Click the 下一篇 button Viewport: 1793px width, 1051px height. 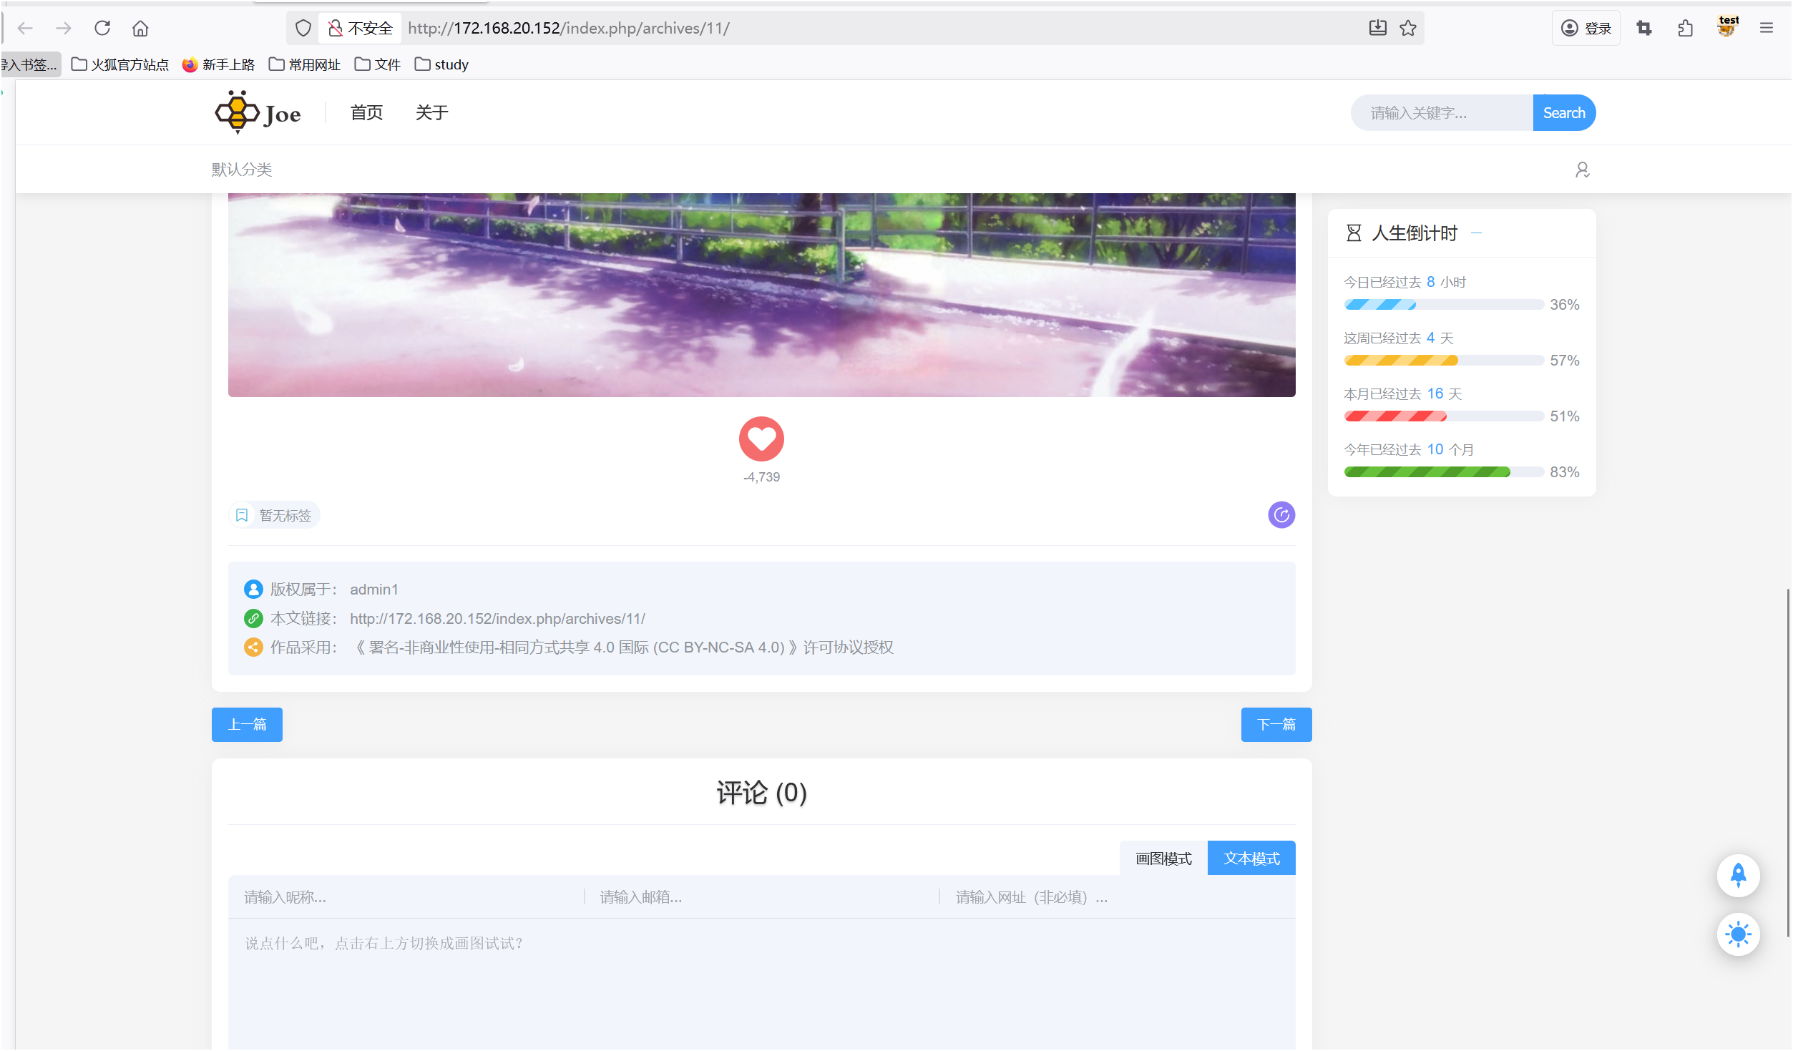coord(1276,724)
